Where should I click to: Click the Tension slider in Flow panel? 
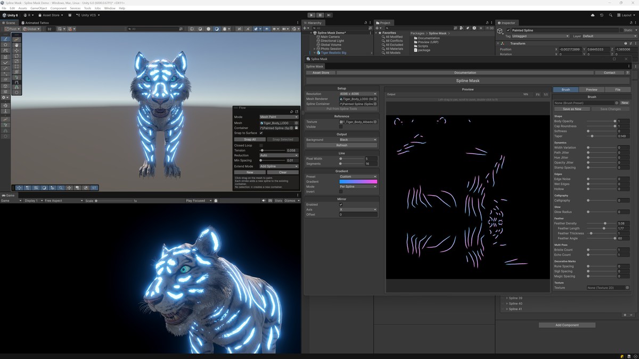click(273, 151)
